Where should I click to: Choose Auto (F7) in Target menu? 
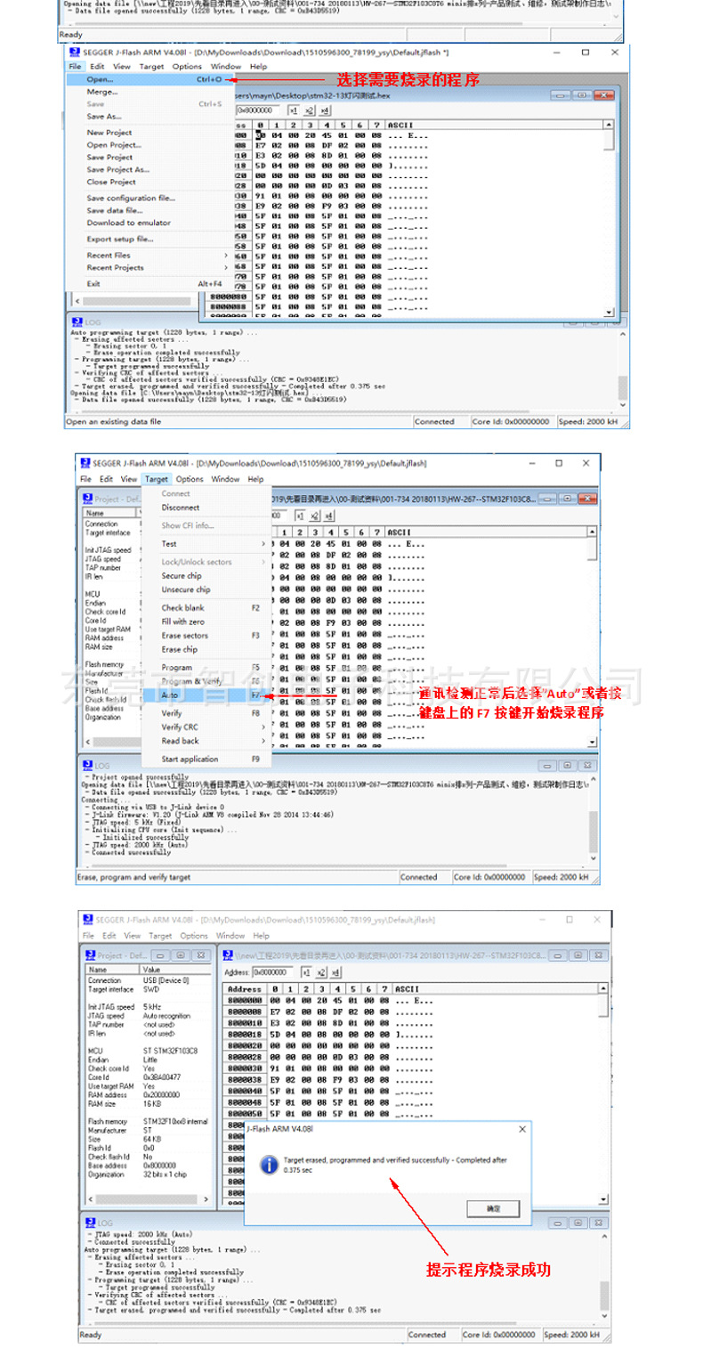205,695
